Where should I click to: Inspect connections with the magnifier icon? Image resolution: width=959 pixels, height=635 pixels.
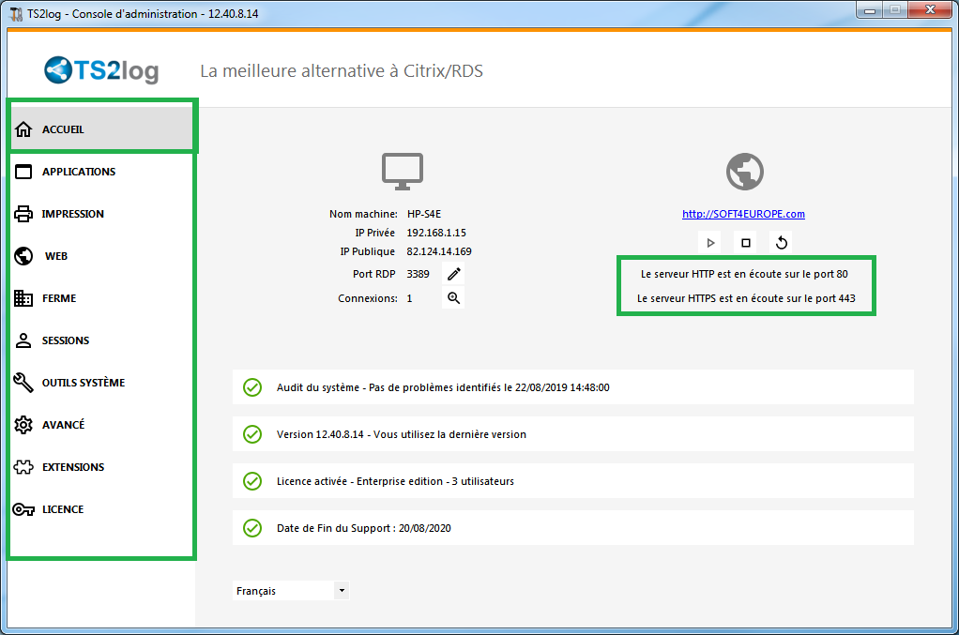tap(453, 298)
